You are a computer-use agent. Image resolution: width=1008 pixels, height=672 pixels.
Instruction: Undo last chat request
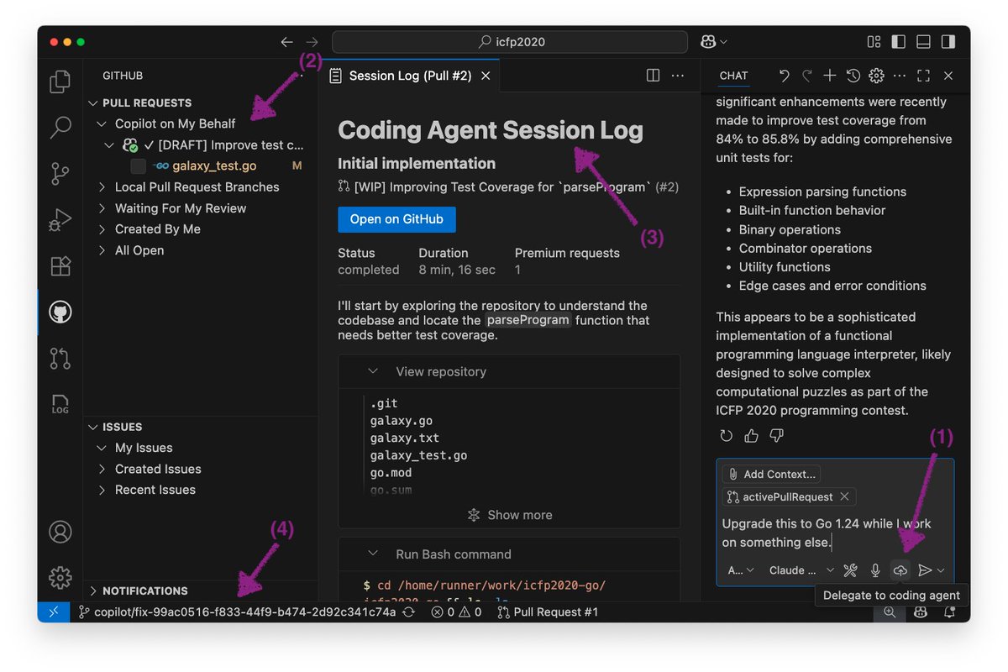tap(784, 76)
